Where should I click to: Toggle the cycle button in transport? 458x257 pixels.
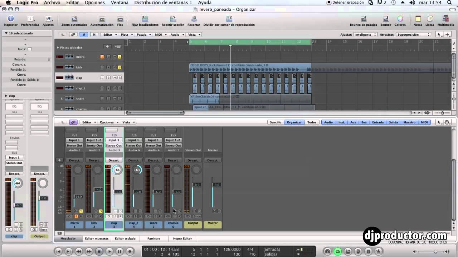tap(337, 252)
